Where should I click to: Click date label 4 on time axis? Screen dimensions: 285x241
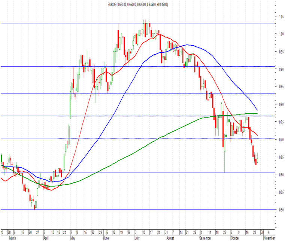coord(201,232)
